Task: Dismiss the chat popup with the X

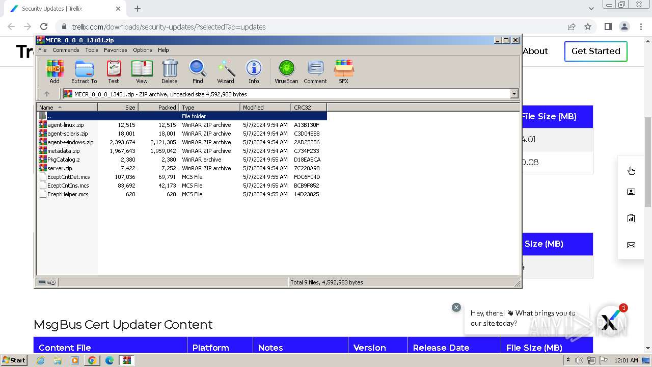Action: (456, 307)
